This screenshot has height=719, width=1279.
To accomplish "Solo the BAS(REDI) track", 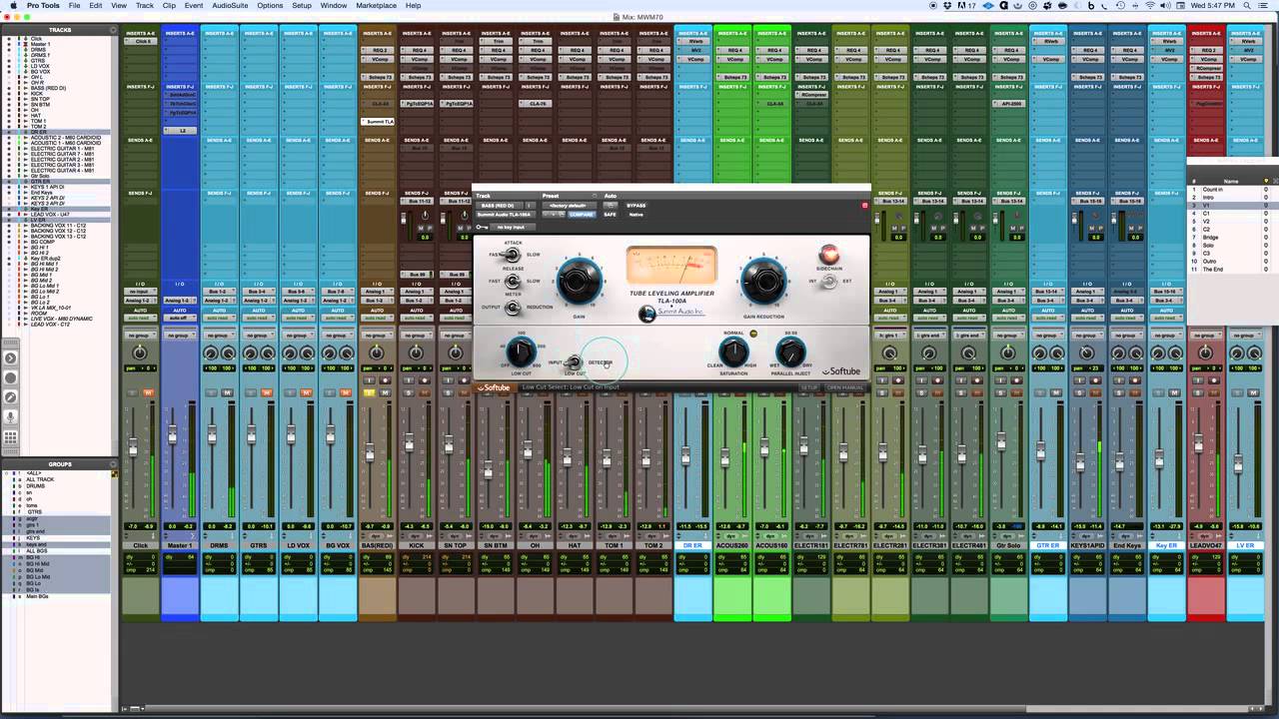I will (x=369, y=392).
